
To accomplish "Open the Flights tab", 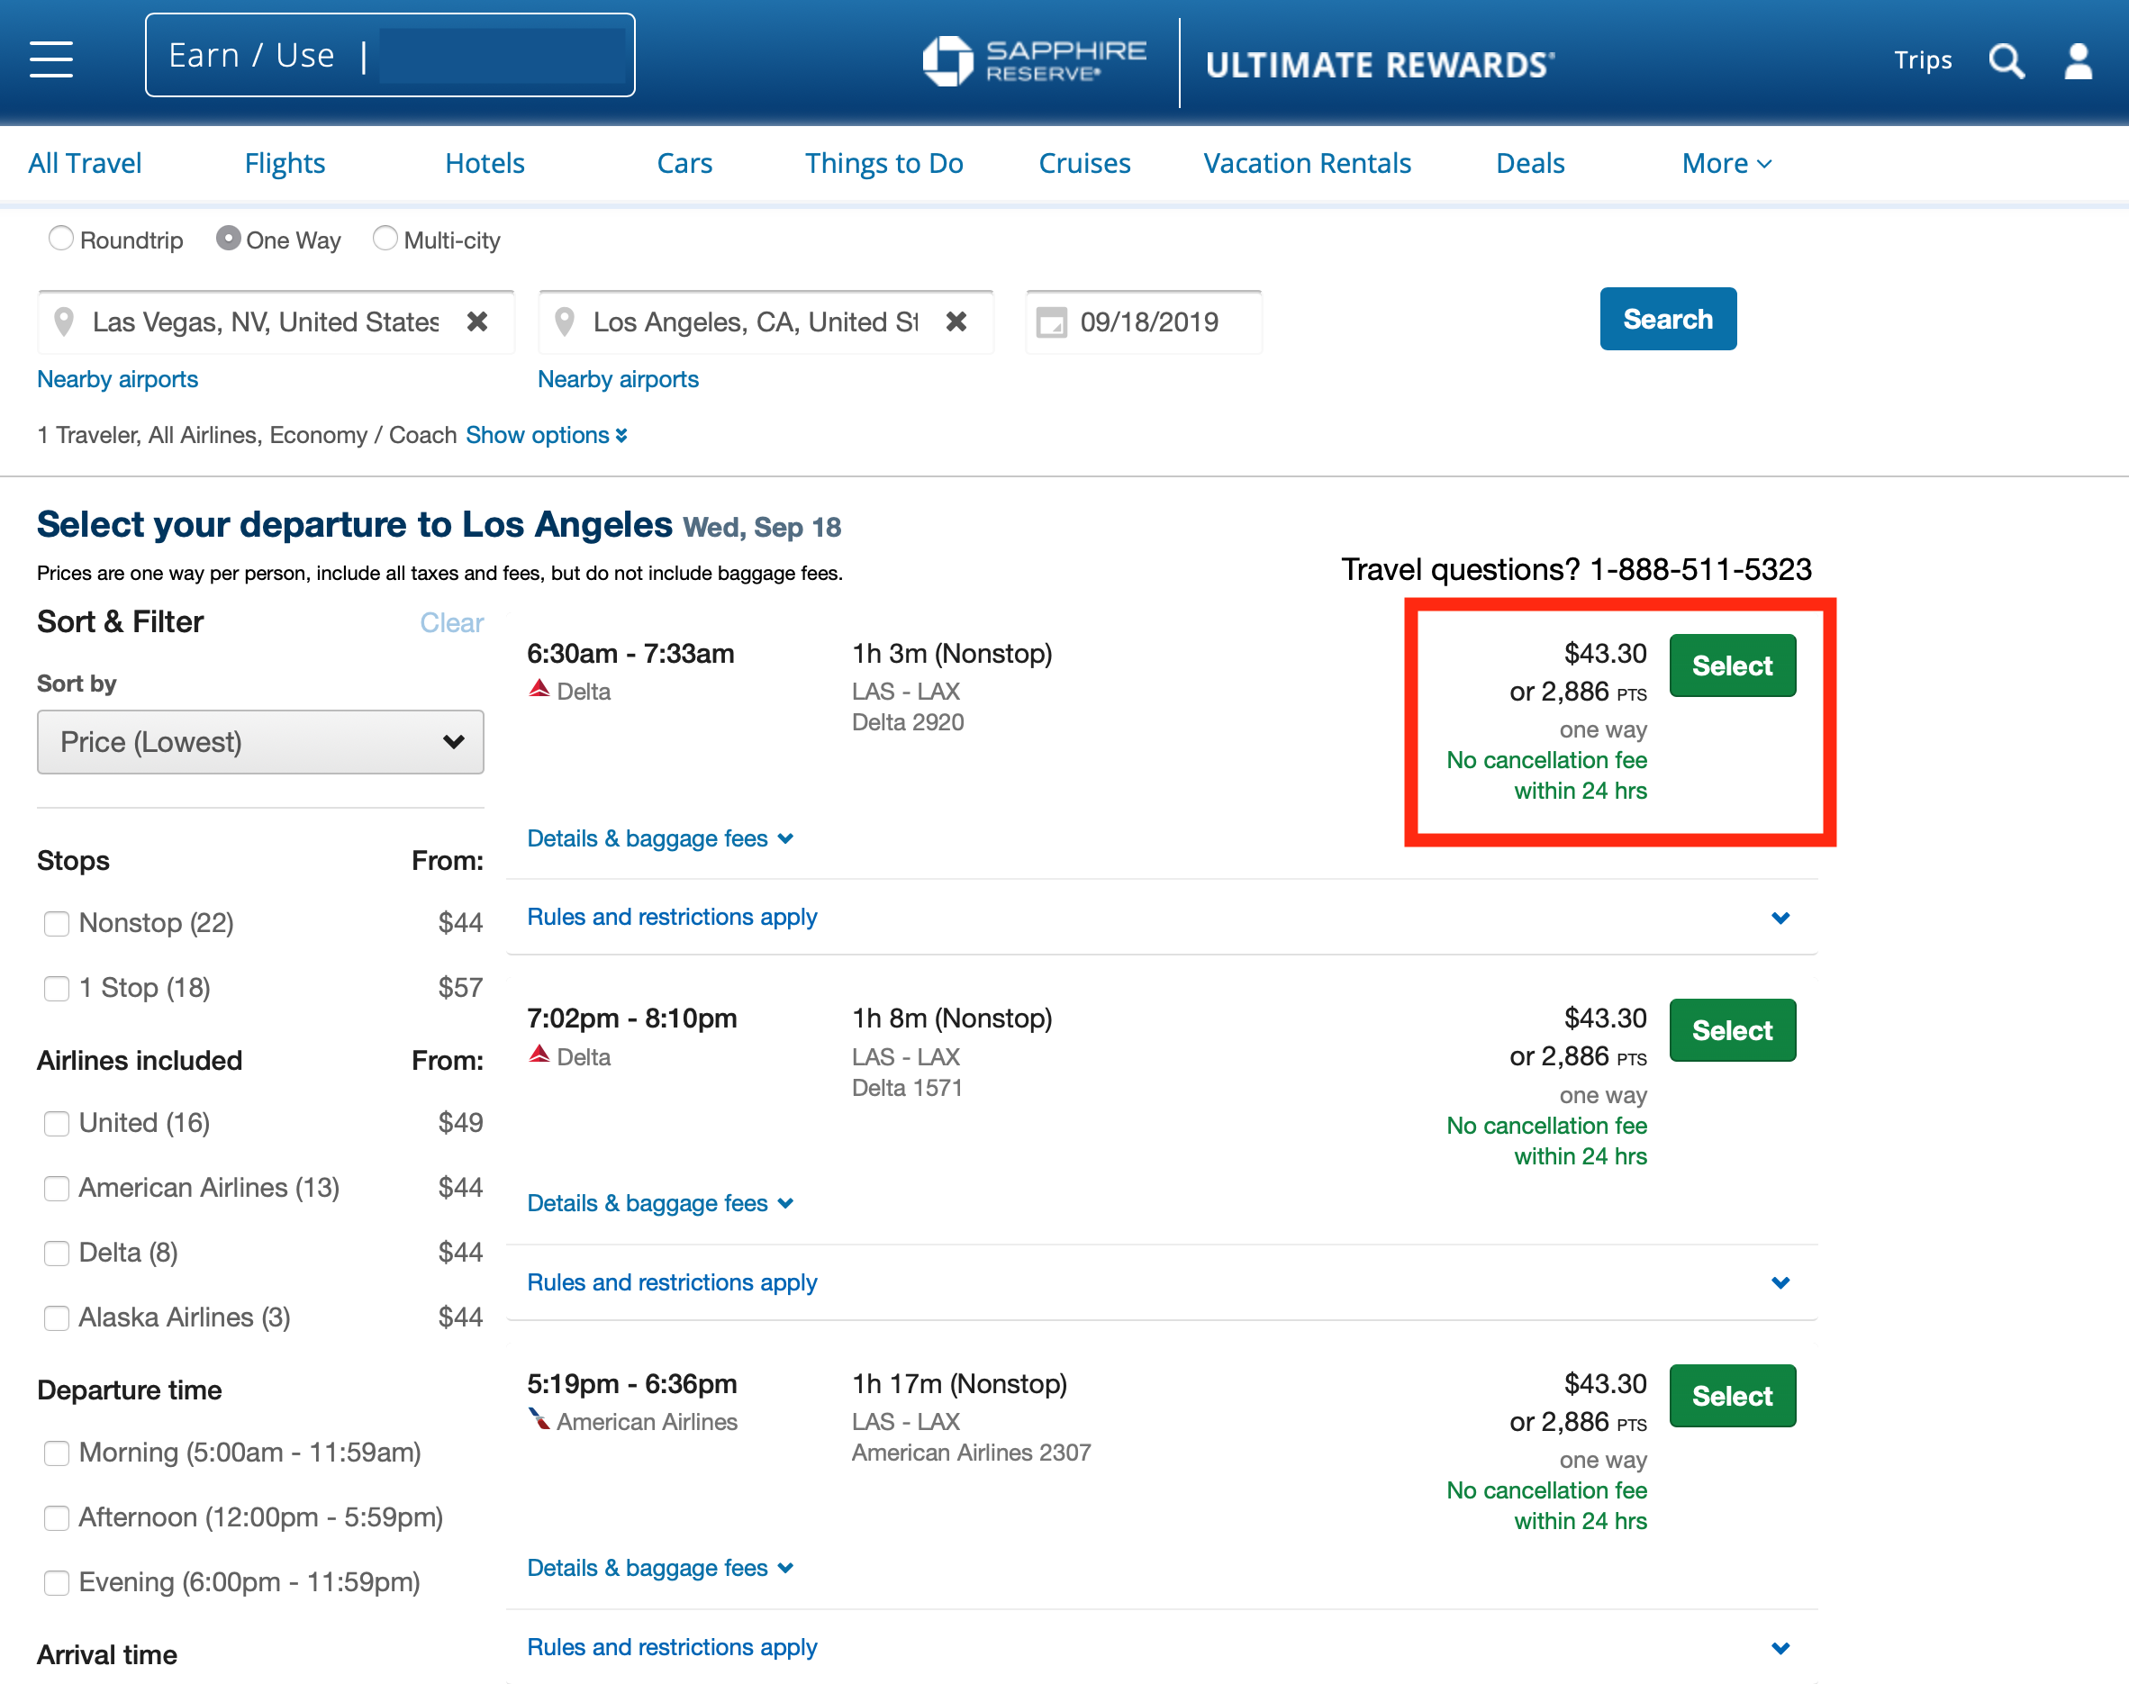I will 284,164.
